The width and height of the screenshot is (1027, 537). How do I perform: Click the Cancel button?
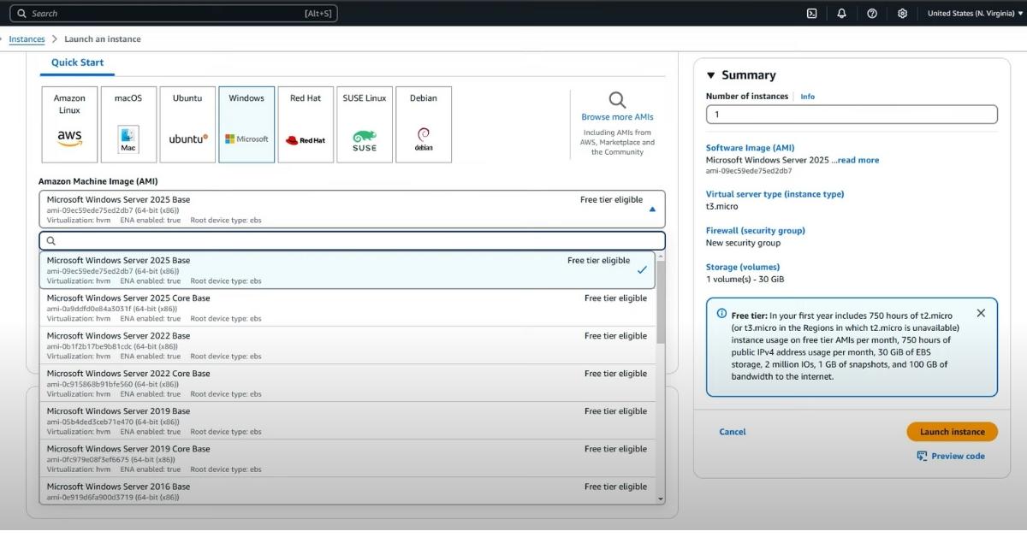(x=732, y=432)
